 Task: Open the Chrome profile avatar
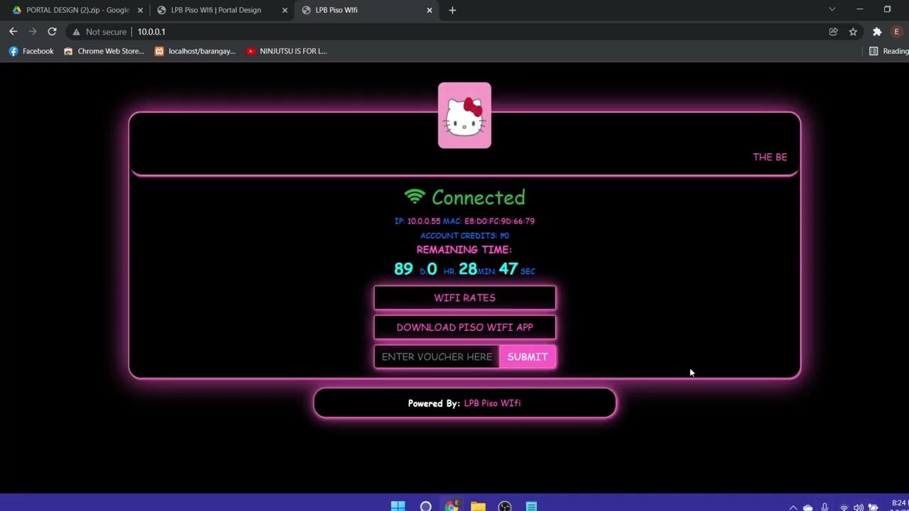pyautogui.click(x=896, y=32)
